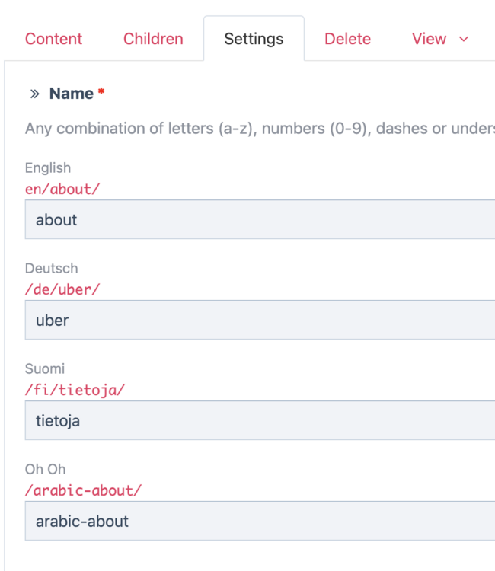Image resolution: width=495 pixels, height=571 pixels.
Task: Open the en/about/ URL link
Action: 62,189
